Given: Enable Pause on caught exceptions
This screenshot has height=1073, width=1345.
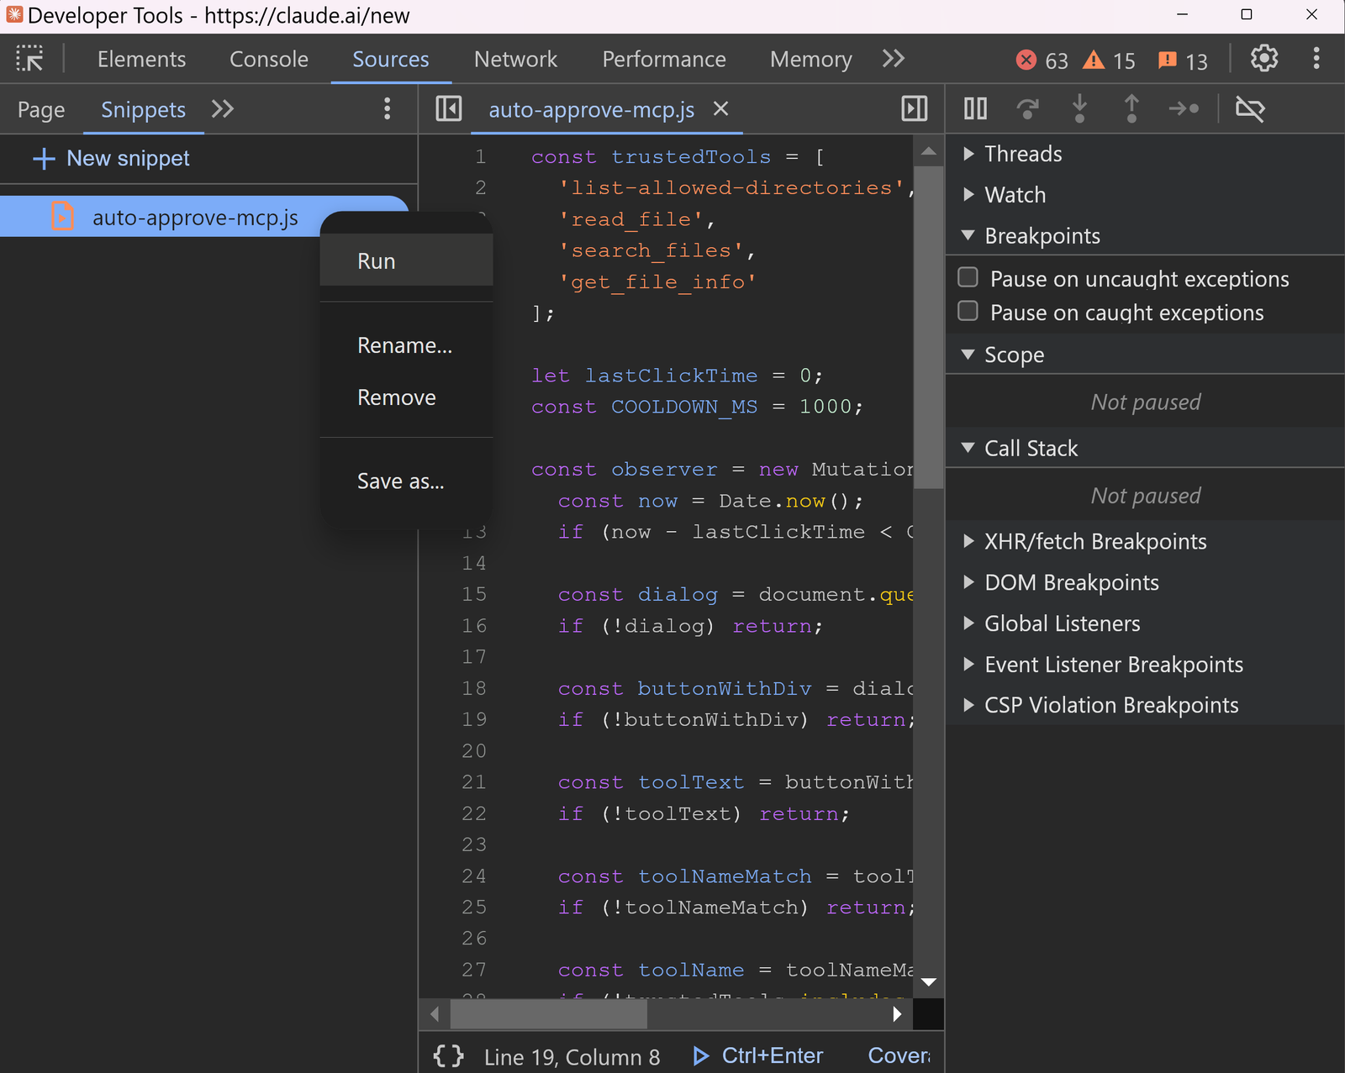Looking at the screenshot, I should (968, 311).
